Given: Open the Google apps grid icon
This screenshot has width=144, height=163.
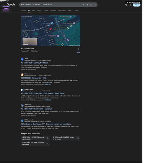Looking at the screenshot, I should click(131, 5).
